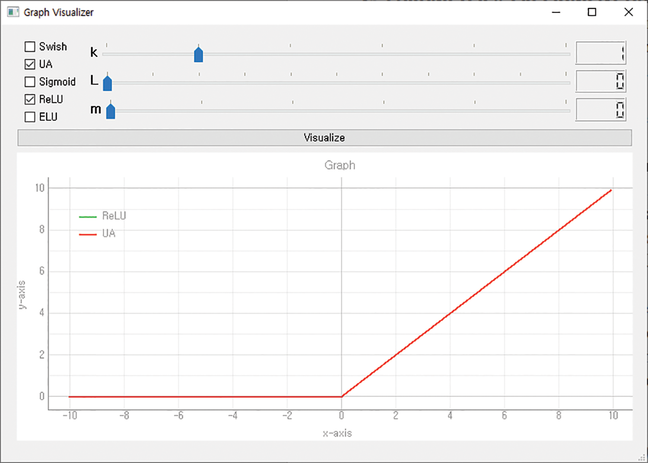This screenshot has width=648, height=463.
Task: Uncheck the UA function checkbox
Action: 30,64
